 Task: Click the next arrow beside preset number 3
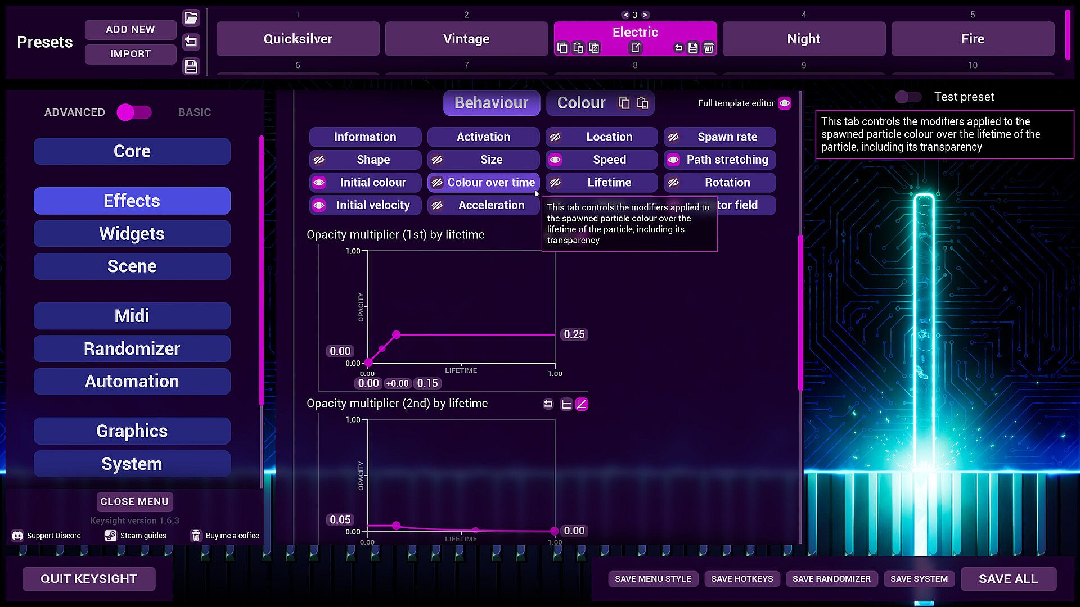[x=645, y=15]
